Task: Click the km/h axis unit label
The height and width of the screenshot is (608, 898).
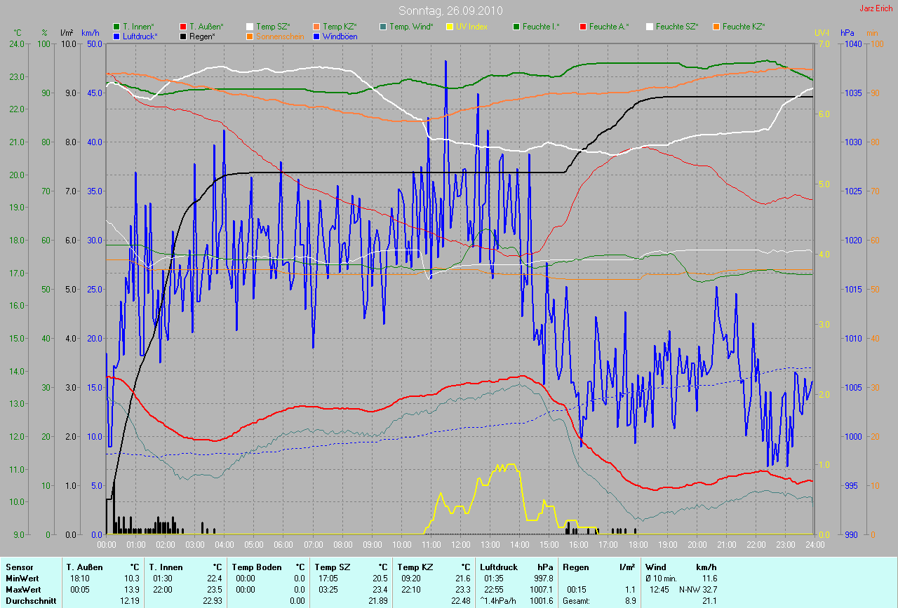Action: point(91,32)
